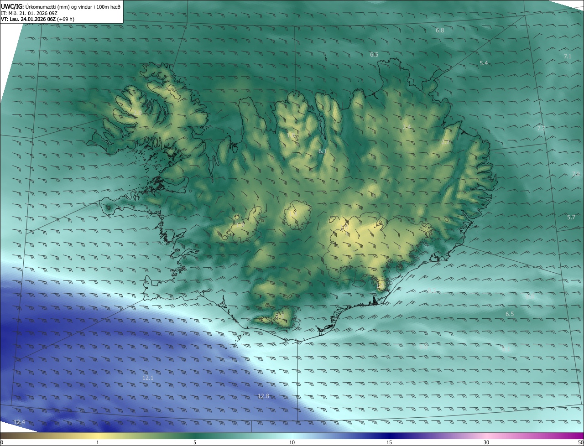This screenshot has width=584, height=446.
Task: Click the 5.4 value on the map
Action: [x=484, y=63]
